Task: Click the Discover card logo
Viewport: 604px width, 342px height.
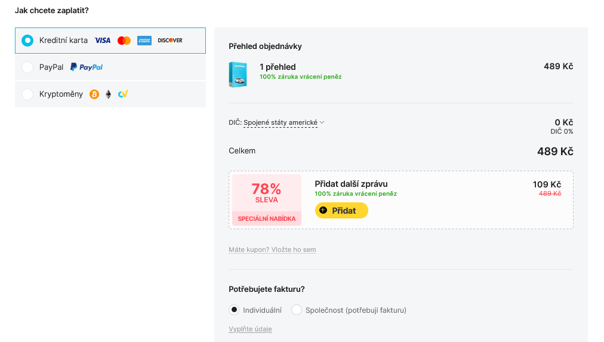Action: point(170,41)
